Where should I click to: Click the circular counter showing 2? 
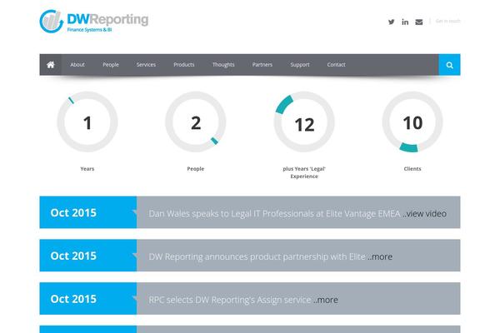[196, 122]
